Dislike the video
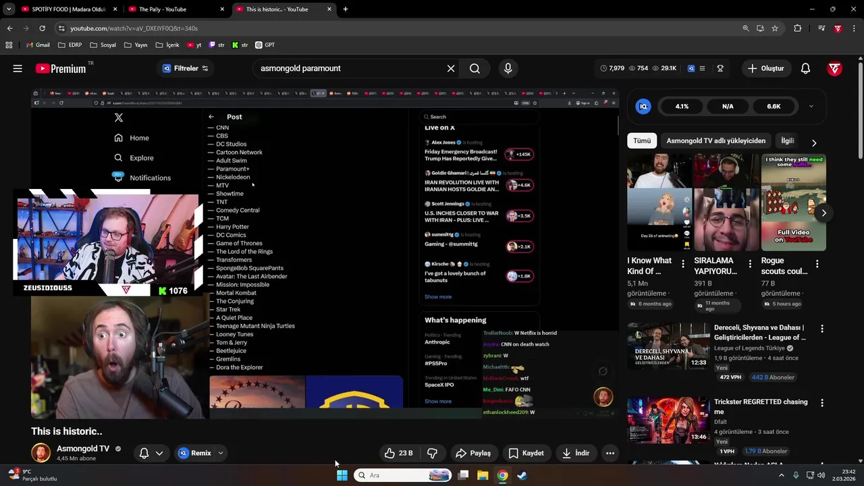The height and width of the screenshot is (486, 864). click(433, 453)
